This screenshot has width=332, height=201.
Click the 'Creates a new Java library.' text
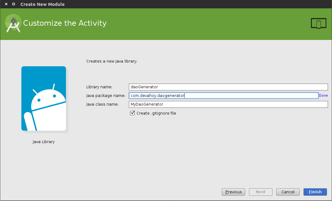point(112,61)
